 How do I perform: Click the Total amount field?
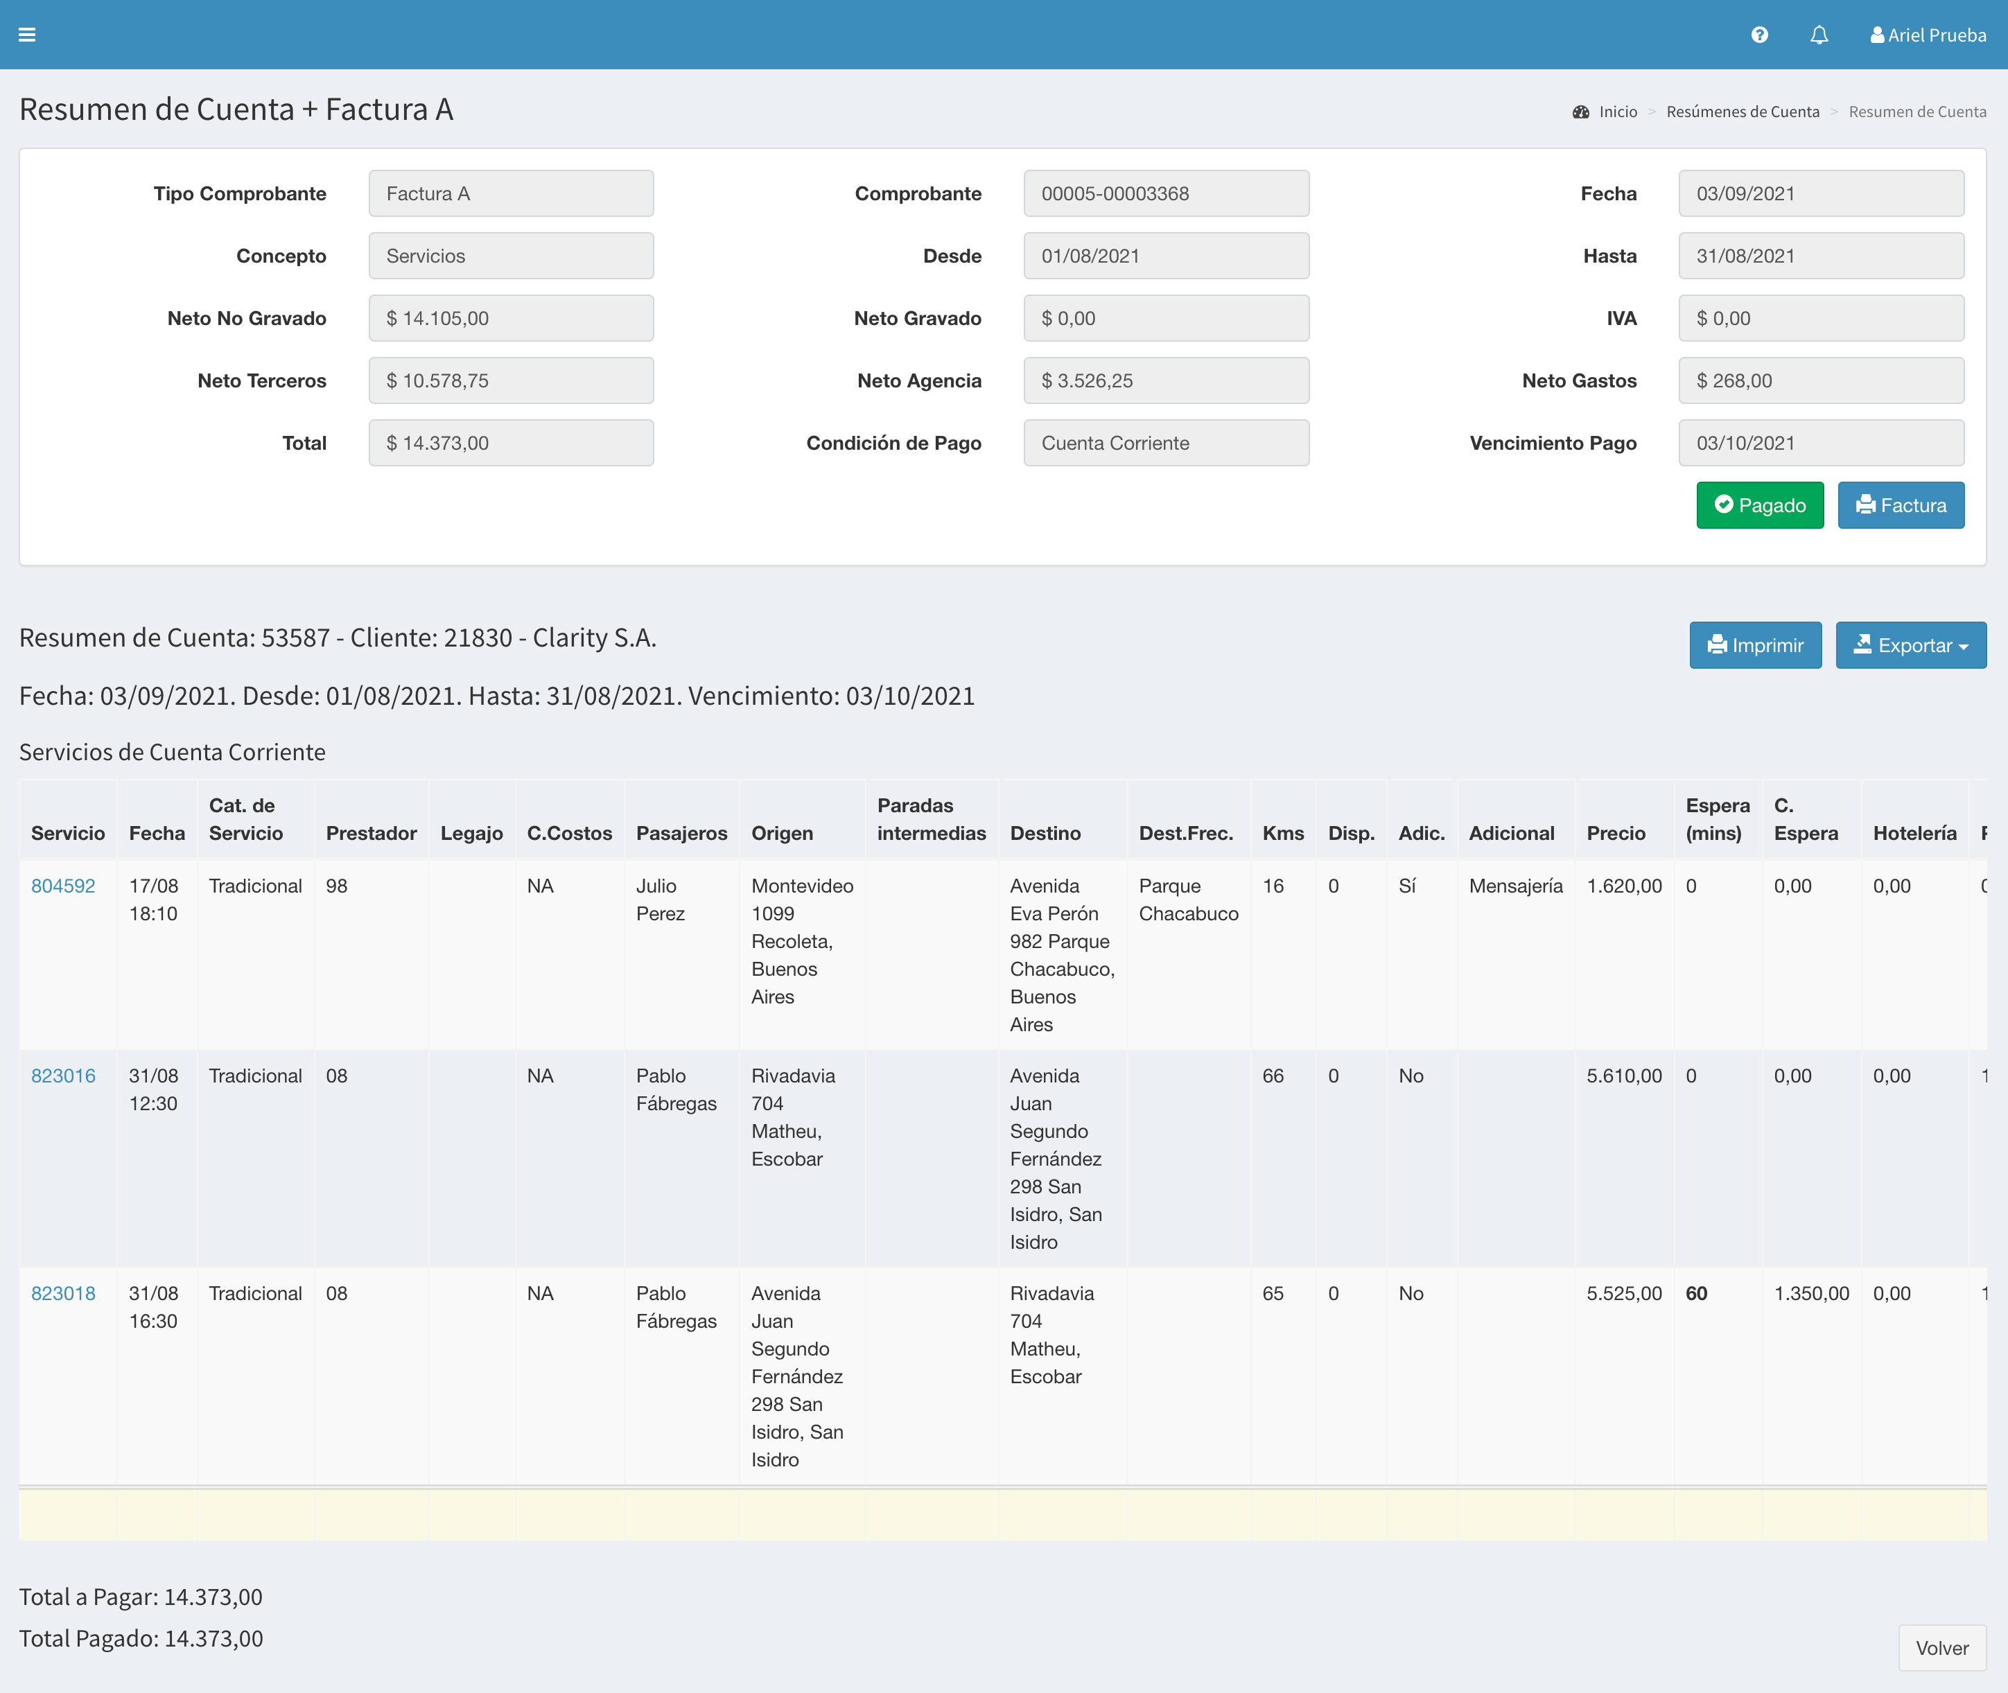pyautogui.click(x=511, y=444)
